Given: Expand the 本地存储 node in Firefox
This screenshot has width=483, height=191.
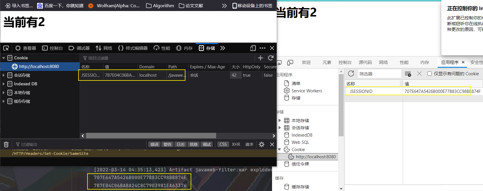Looking at the screenshot, I should 3,93.
